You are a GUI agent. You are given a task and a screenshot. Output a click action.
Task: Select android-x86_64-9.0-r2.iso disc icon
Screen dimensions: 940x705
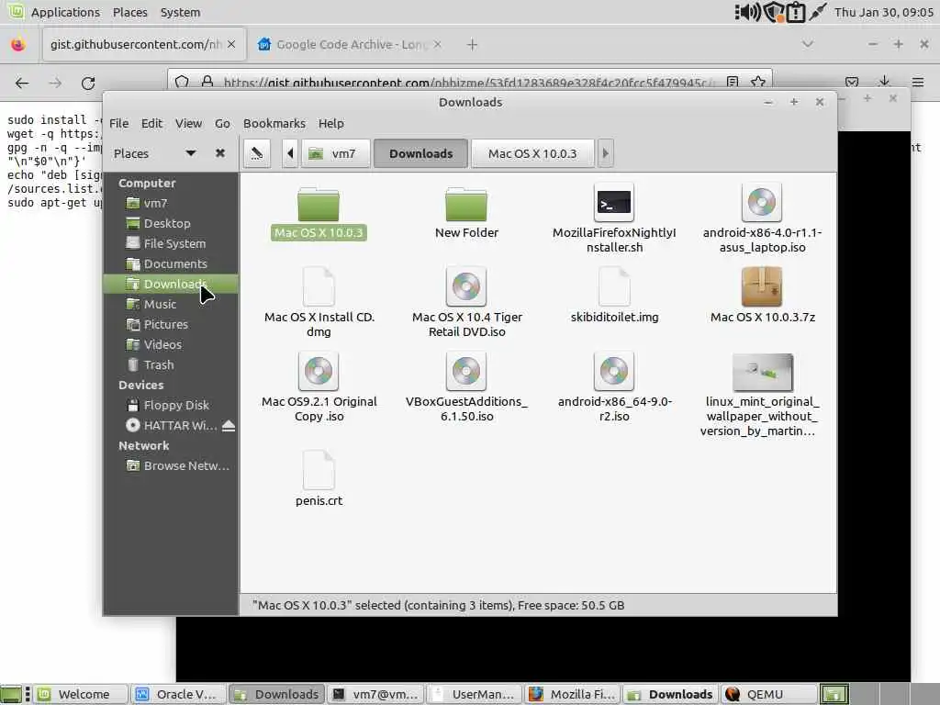click(614, 371)
